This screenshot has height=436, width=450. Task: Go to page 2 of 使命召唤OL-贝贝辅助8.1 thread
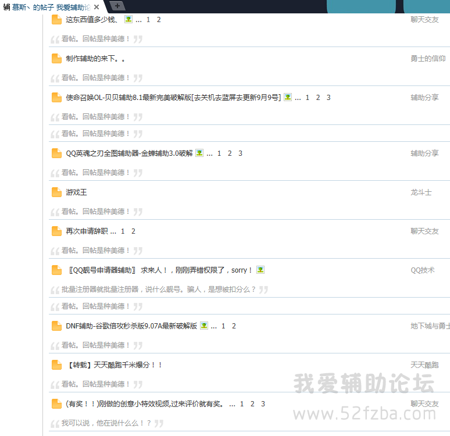tap(318, 98)
